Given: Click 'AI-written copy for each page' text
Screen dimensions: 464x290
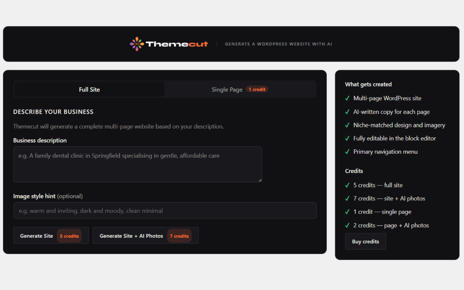Looking at the screenshot, I should (391, 112).
